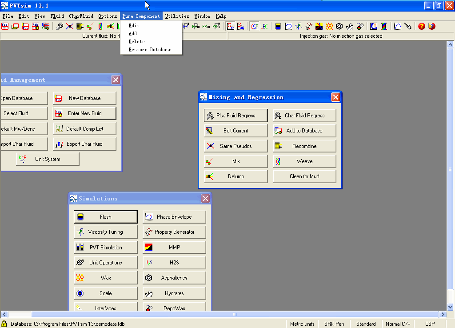Click the Delump button in Mixing window
The image size is (455, 328).
(235, 176)
